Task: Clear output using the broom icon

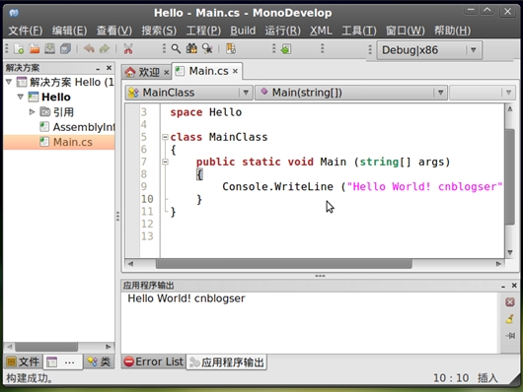Action: 509,319
